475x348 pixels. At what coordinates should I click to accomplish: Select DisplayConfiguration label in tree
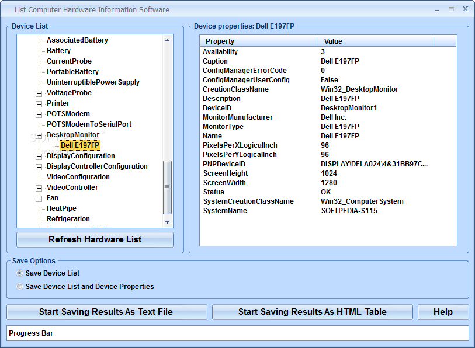coord(81,156)
